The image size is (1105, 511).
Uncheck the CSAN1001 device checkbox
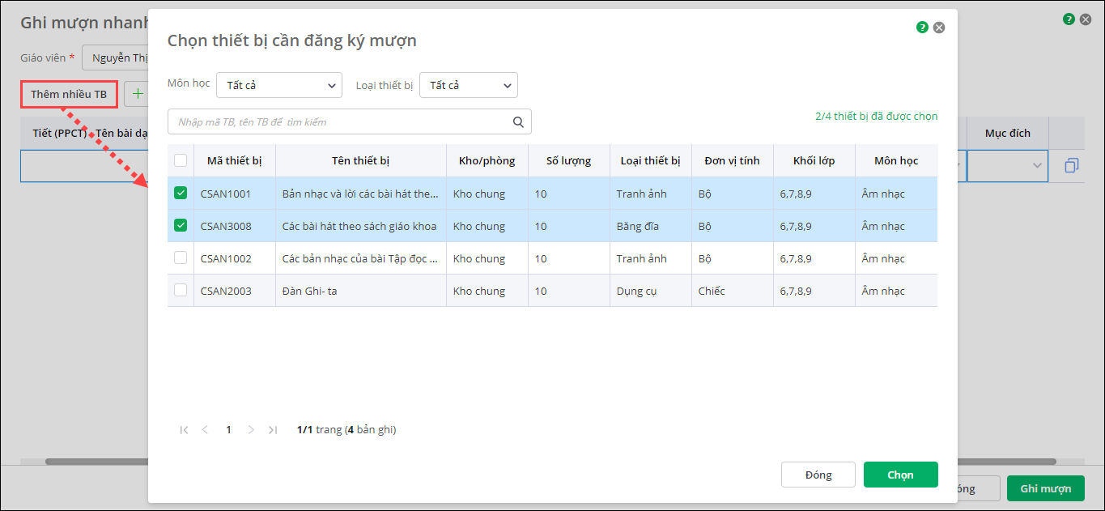click(181, 194)
